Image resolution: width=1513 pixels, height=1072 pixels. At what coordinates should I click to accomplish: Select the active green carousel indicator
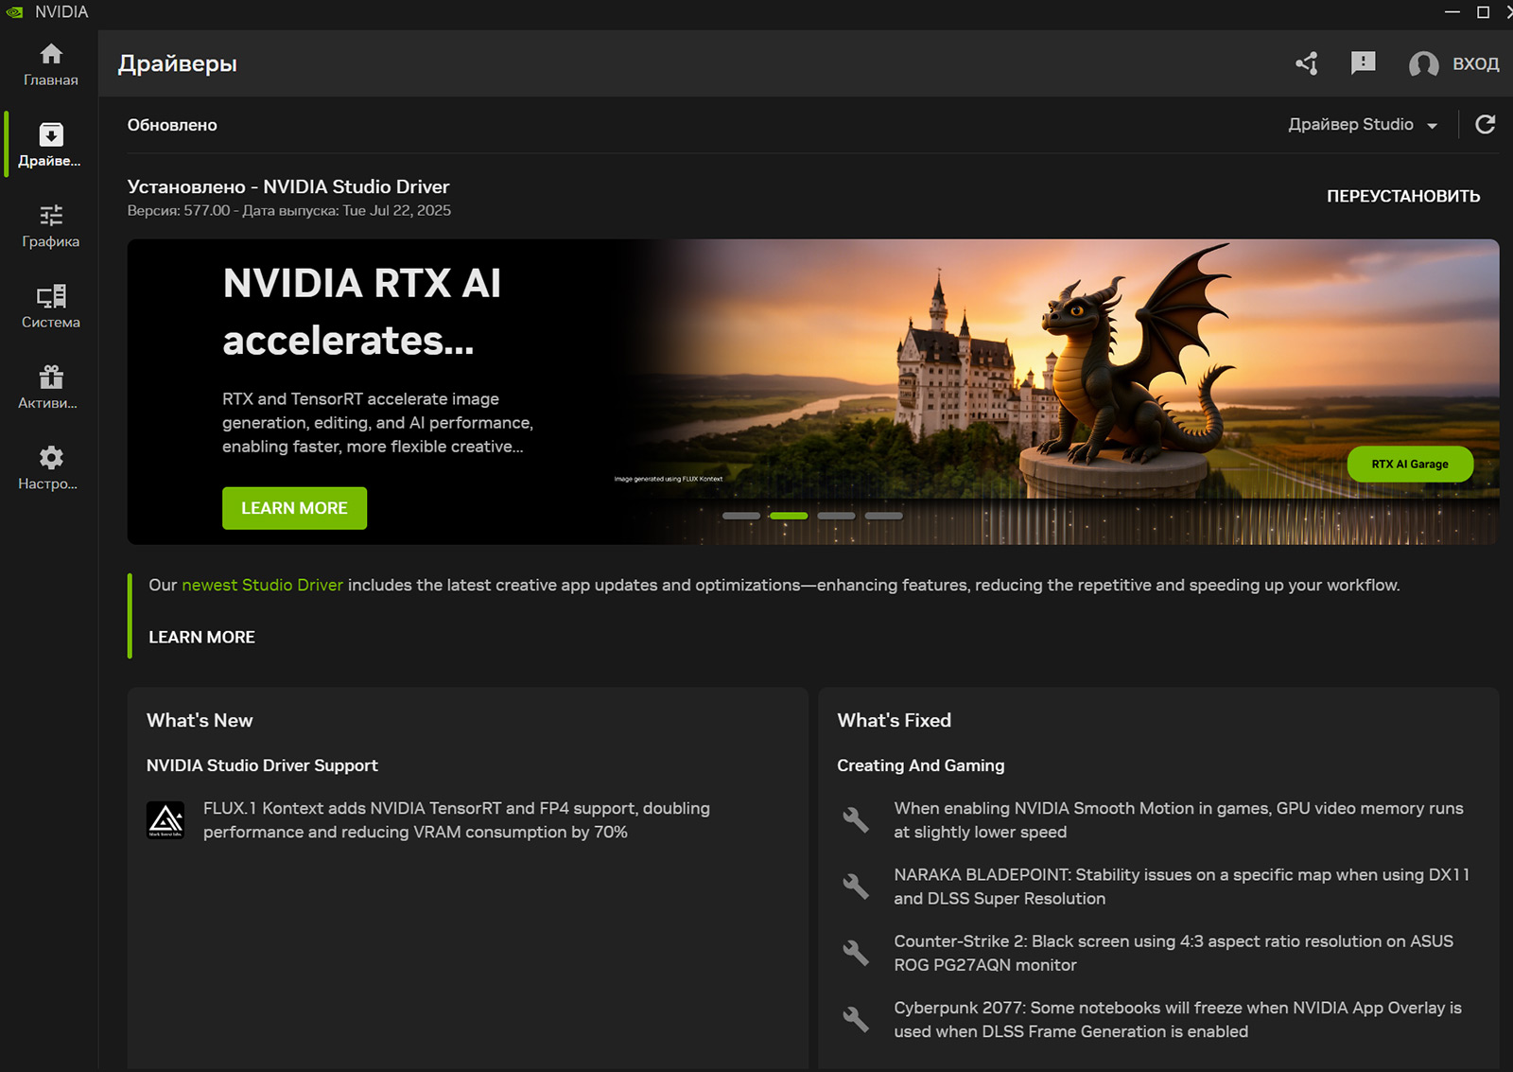pos(789,516)
